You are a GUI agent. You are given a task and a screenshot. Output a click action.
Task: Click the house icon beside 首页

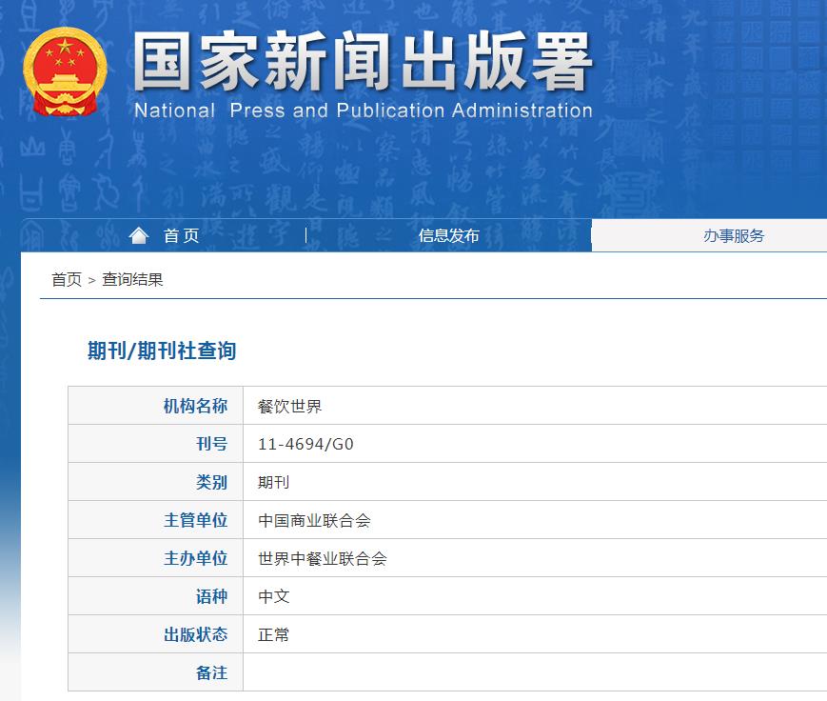[x=139, y=235]
